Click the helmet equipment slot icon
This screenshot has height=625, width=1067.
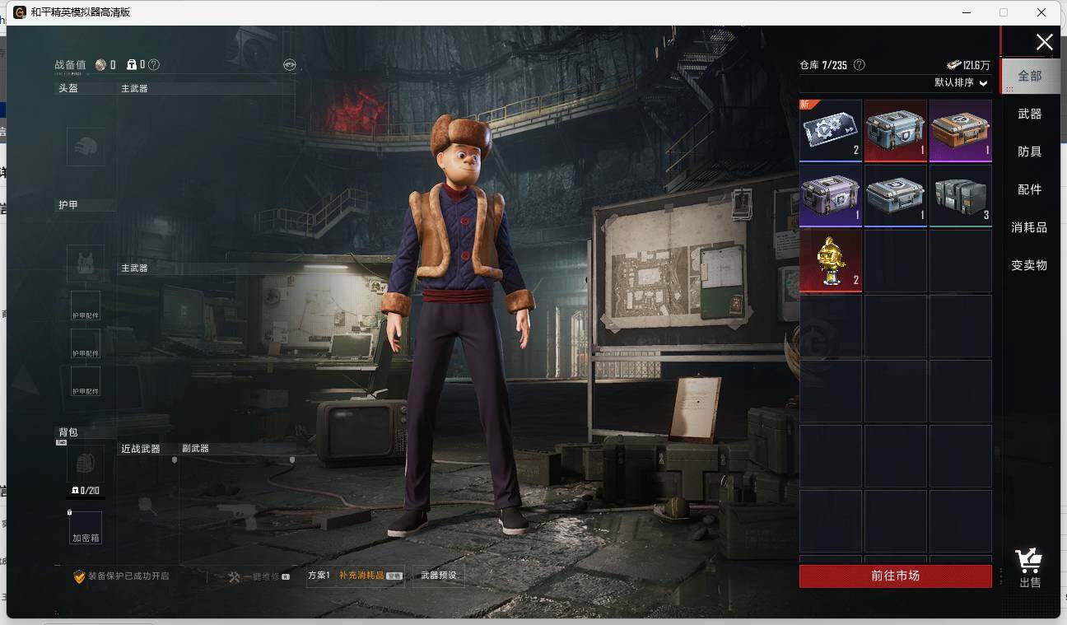pyautogui.click(x=86, y=147)
